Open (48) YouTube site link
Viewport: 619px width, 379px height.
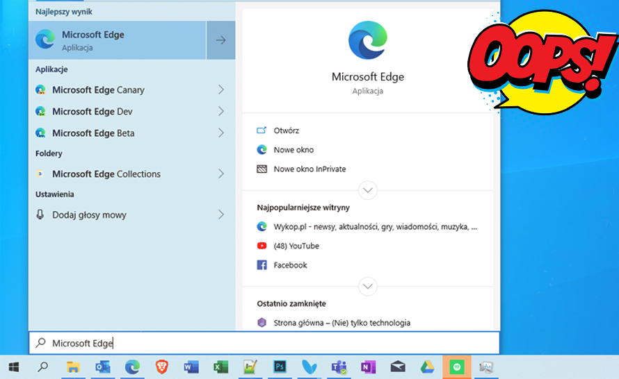pos(296,246)
